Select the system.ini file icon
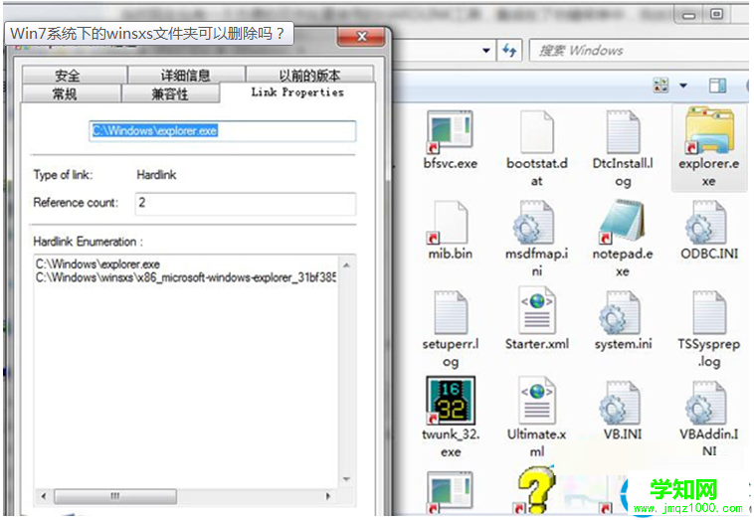The height and width of the screenshot is (520, 754). (621, 312)
